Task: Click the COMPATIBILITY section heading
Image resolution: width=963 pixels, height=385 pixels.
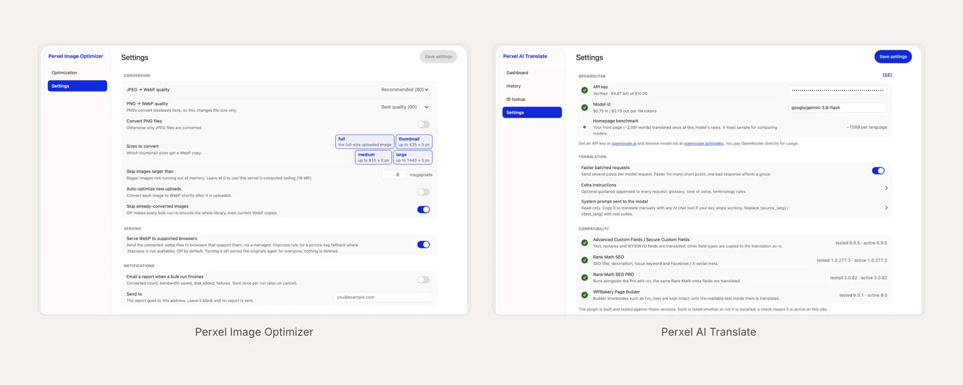Action: point(593,229)
